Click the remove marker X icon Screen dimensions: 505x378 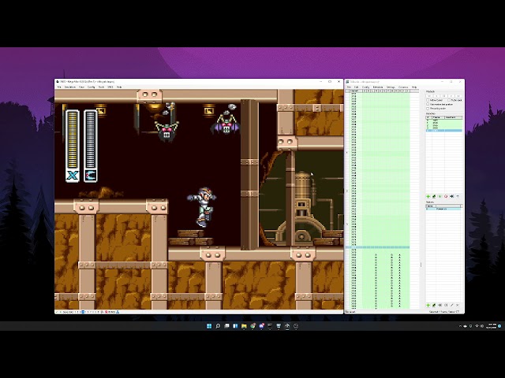(x=458, y=305)
